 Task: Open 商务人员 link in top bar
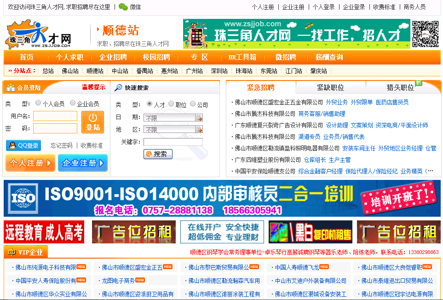(x=414, y=7)
